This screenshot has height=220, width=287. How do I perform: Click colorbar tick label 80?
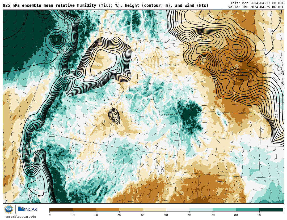tap(236, 215)
